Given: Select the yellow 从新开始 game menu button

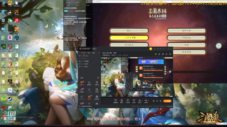Looking at the screenshot, I should point(129,38).
